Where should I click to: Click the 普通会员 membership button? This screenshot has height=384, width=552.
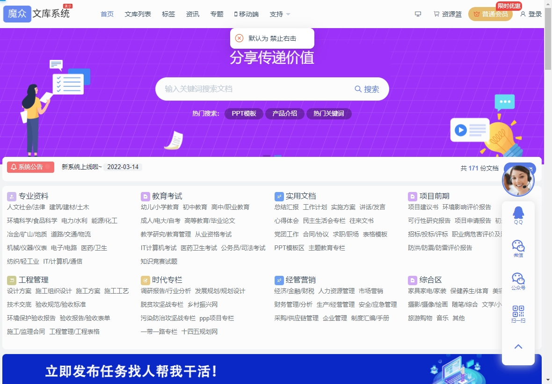pyautogui.click(x=490, y=14)
